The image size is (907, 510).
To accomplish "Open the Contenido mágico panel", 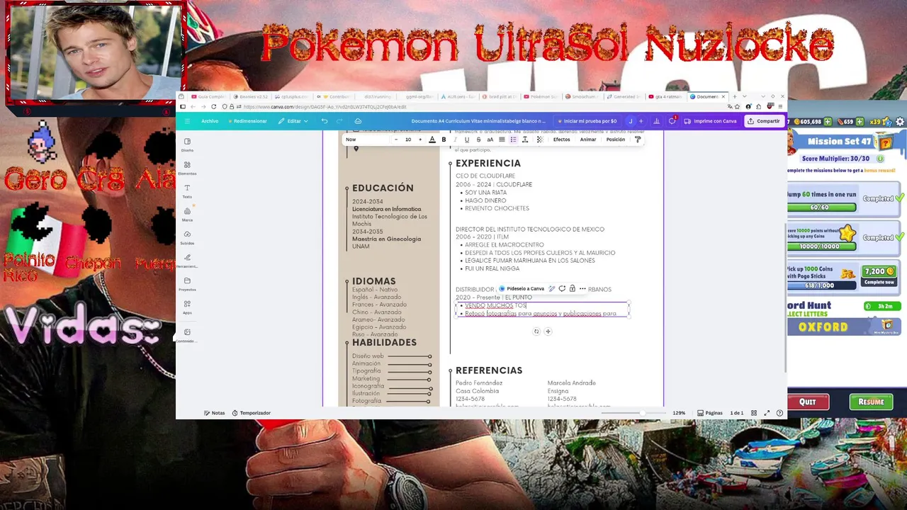I will (187, 335).
